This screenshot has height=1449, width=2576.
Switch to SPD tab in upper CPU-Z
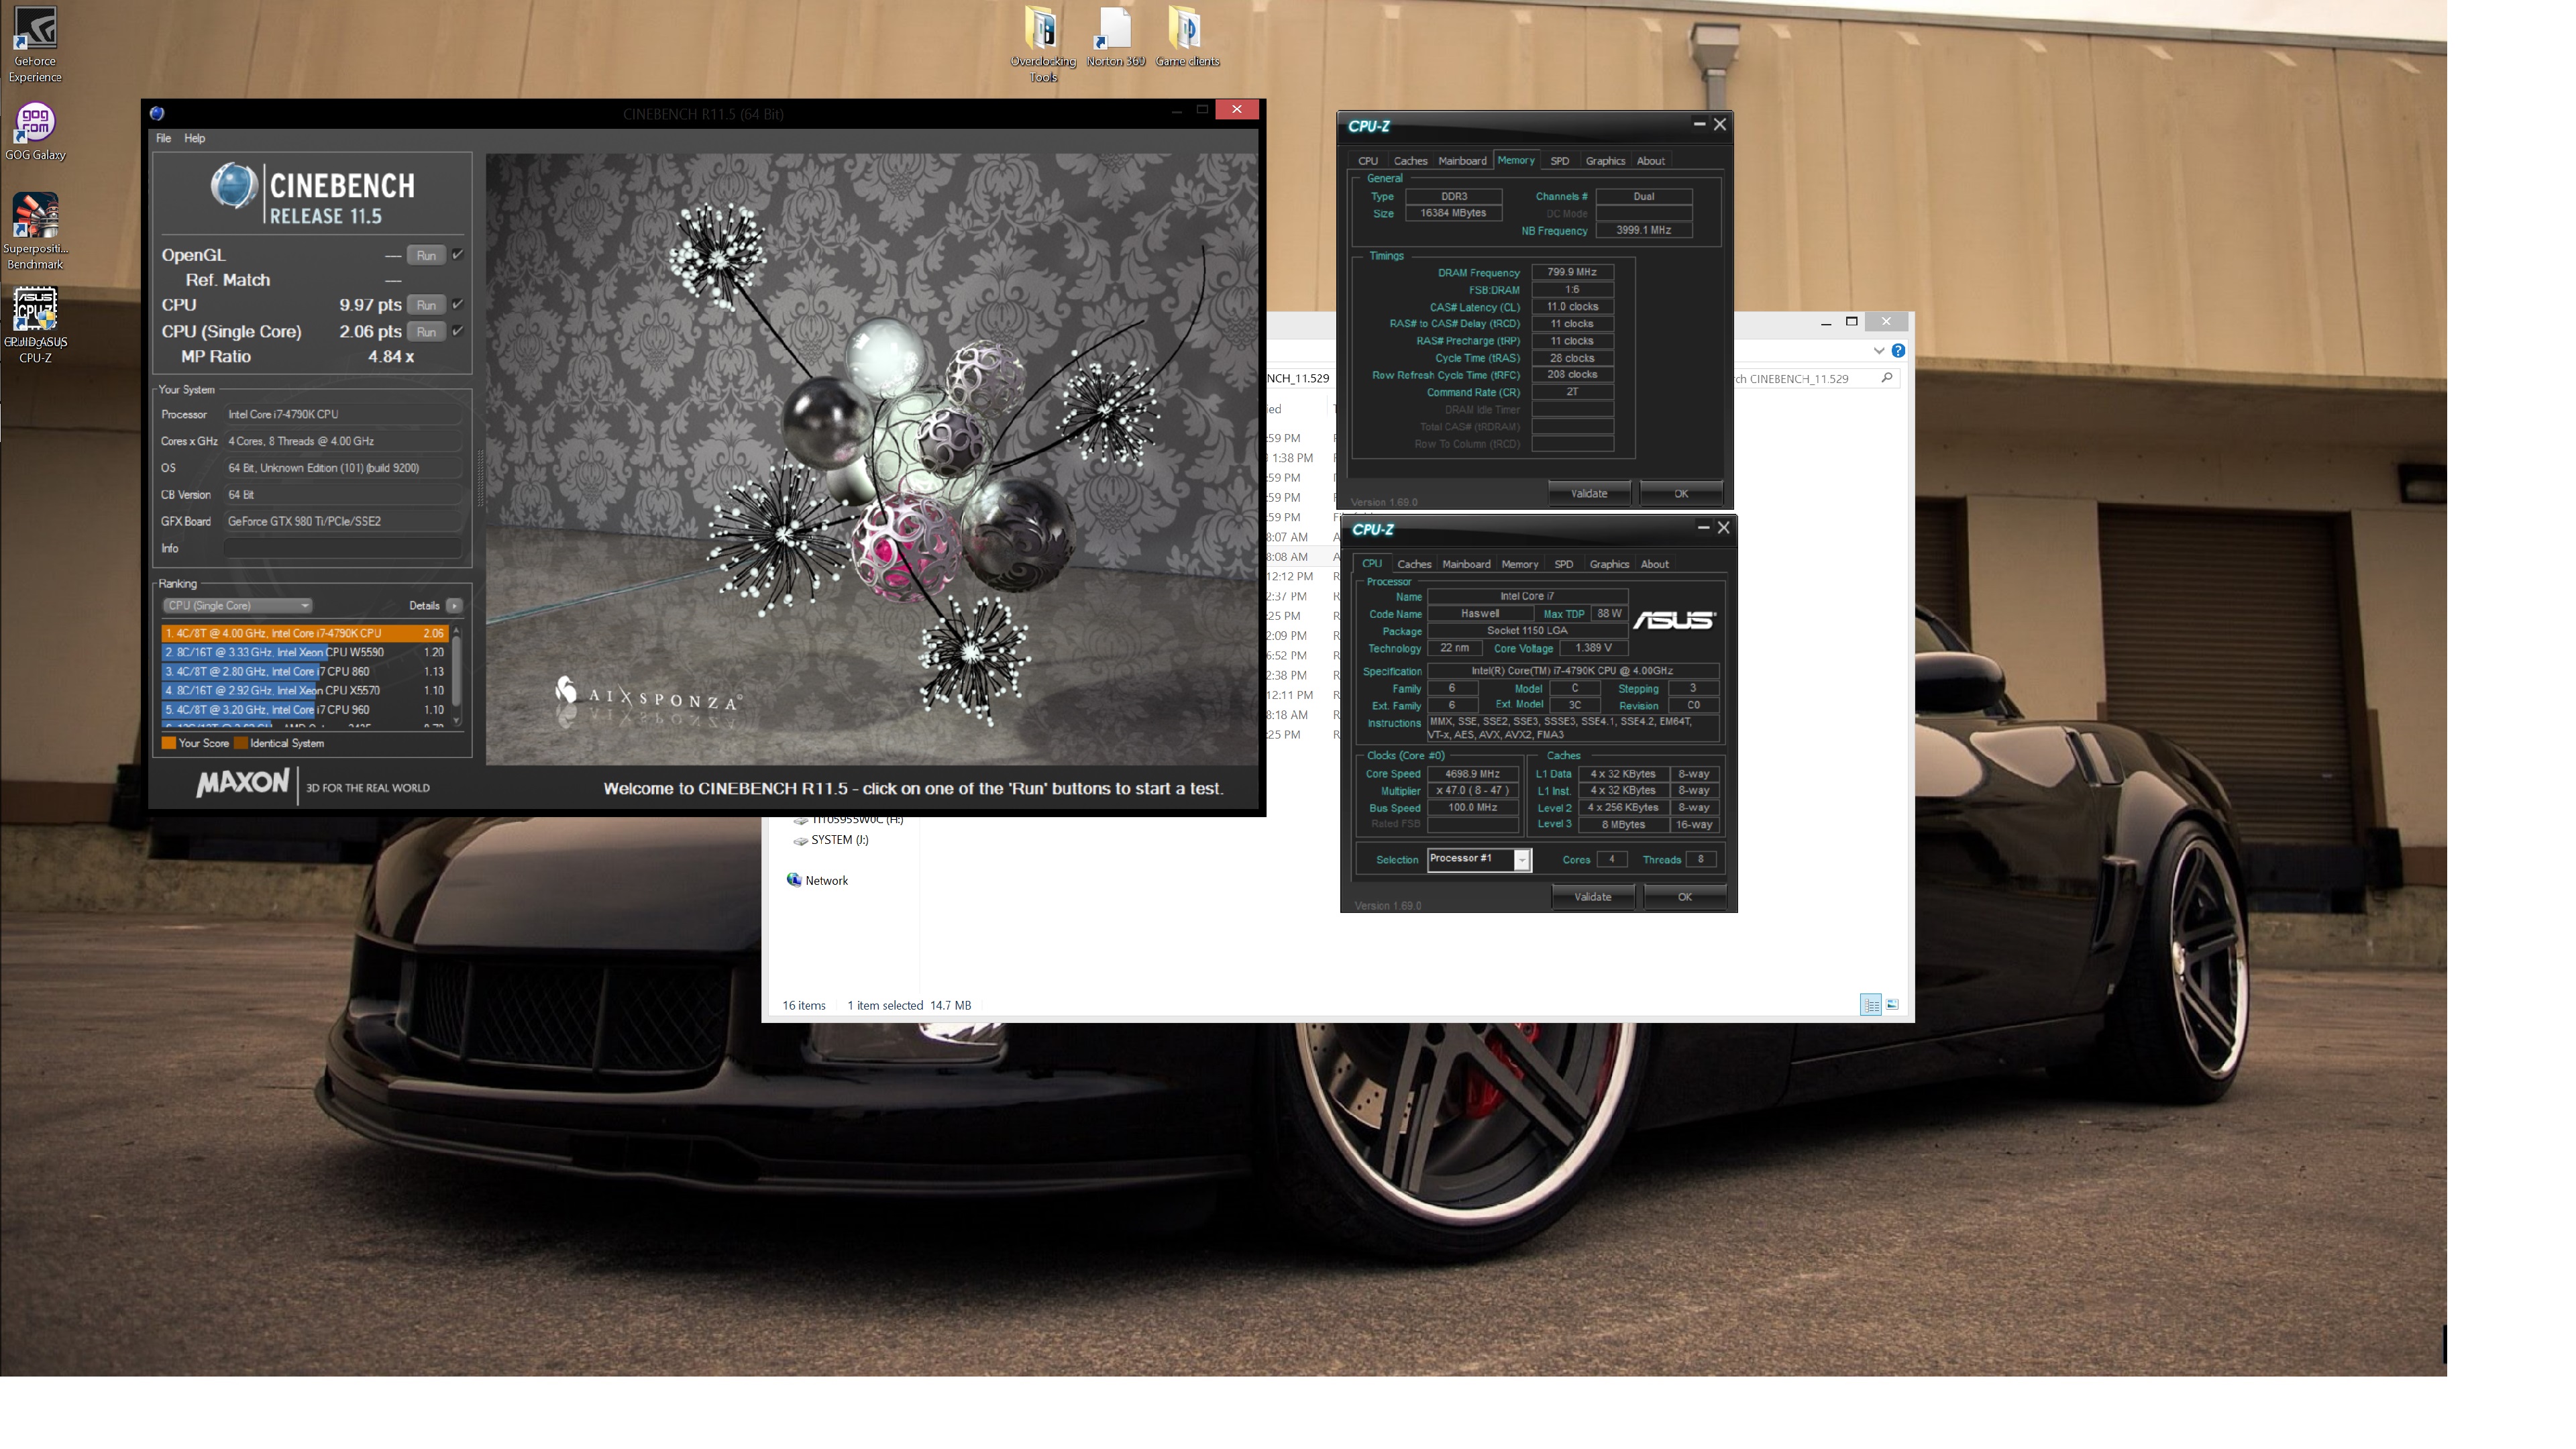(x=1559, y=161)
